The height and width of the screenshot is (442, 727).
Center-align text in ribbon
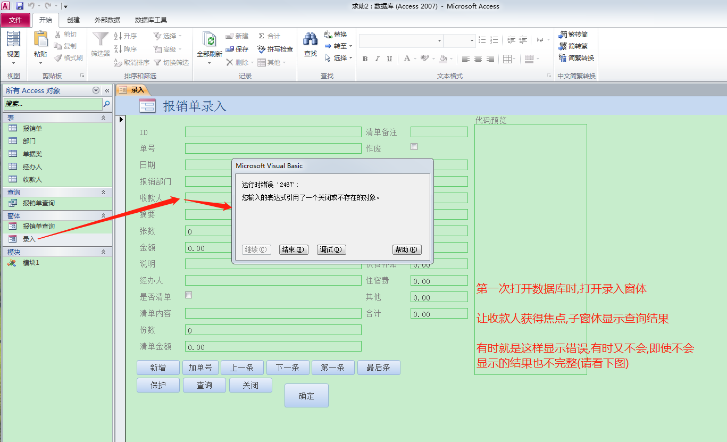click(x=478, y=59)
